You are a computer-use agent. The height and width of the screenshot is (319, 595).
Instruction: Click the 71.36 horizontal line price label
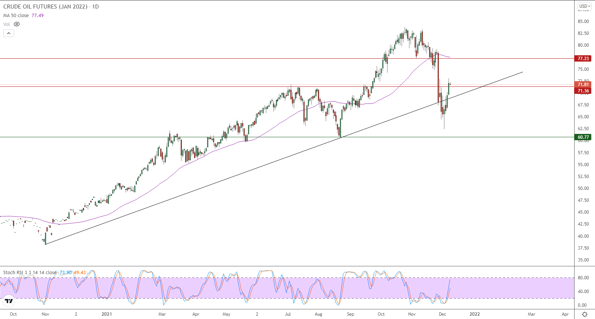coord(583,91)
